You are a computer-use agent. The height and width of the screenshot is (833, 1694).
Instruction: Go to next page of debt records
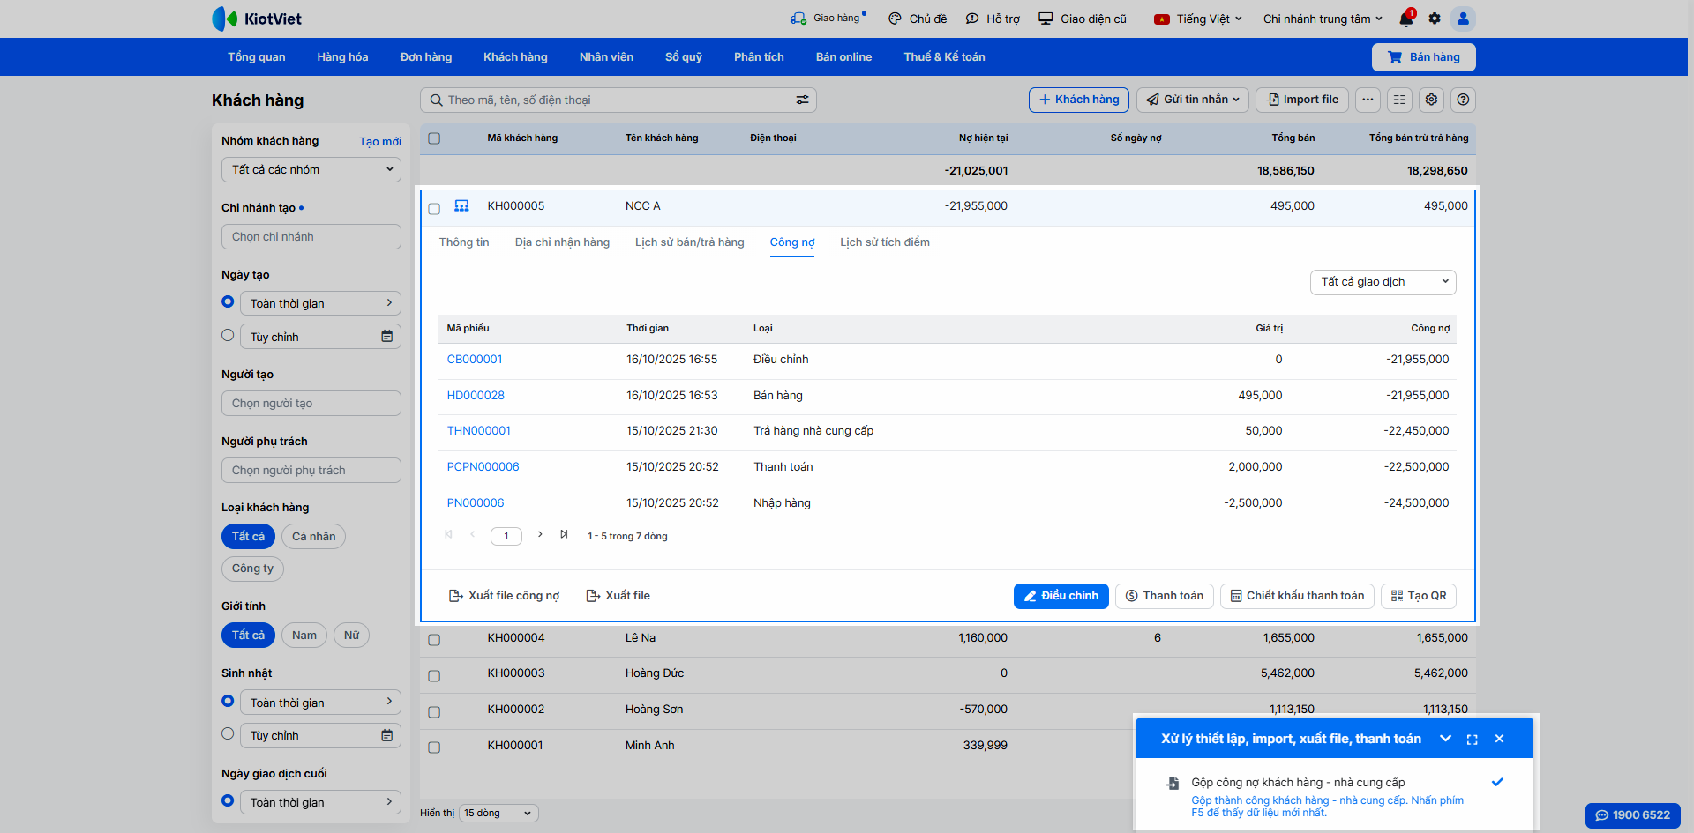click(x=540, y=535)
